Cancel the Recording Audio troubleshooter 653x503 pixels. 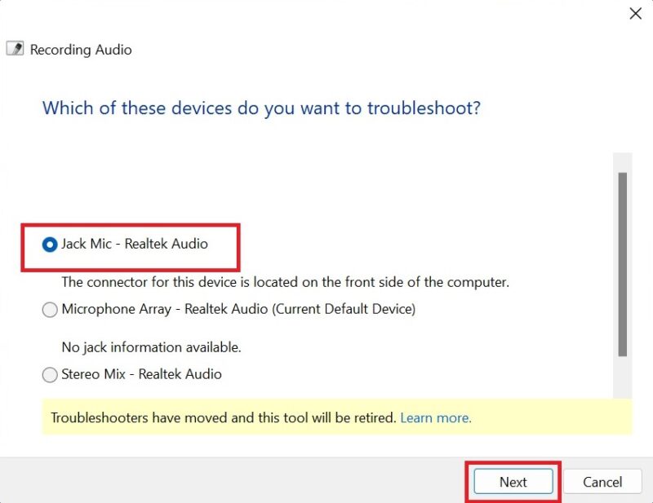point(602,482)
